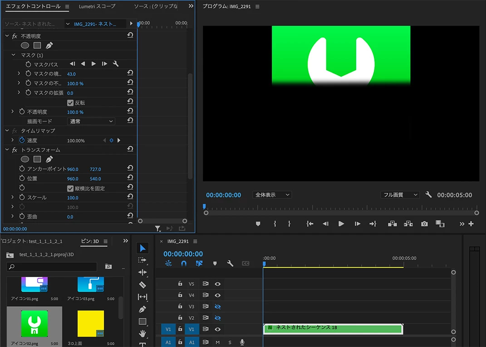The width and height of the screenshot is (486, 347).
Task: Select the Razor tool
Action: [x=142, y=285]
